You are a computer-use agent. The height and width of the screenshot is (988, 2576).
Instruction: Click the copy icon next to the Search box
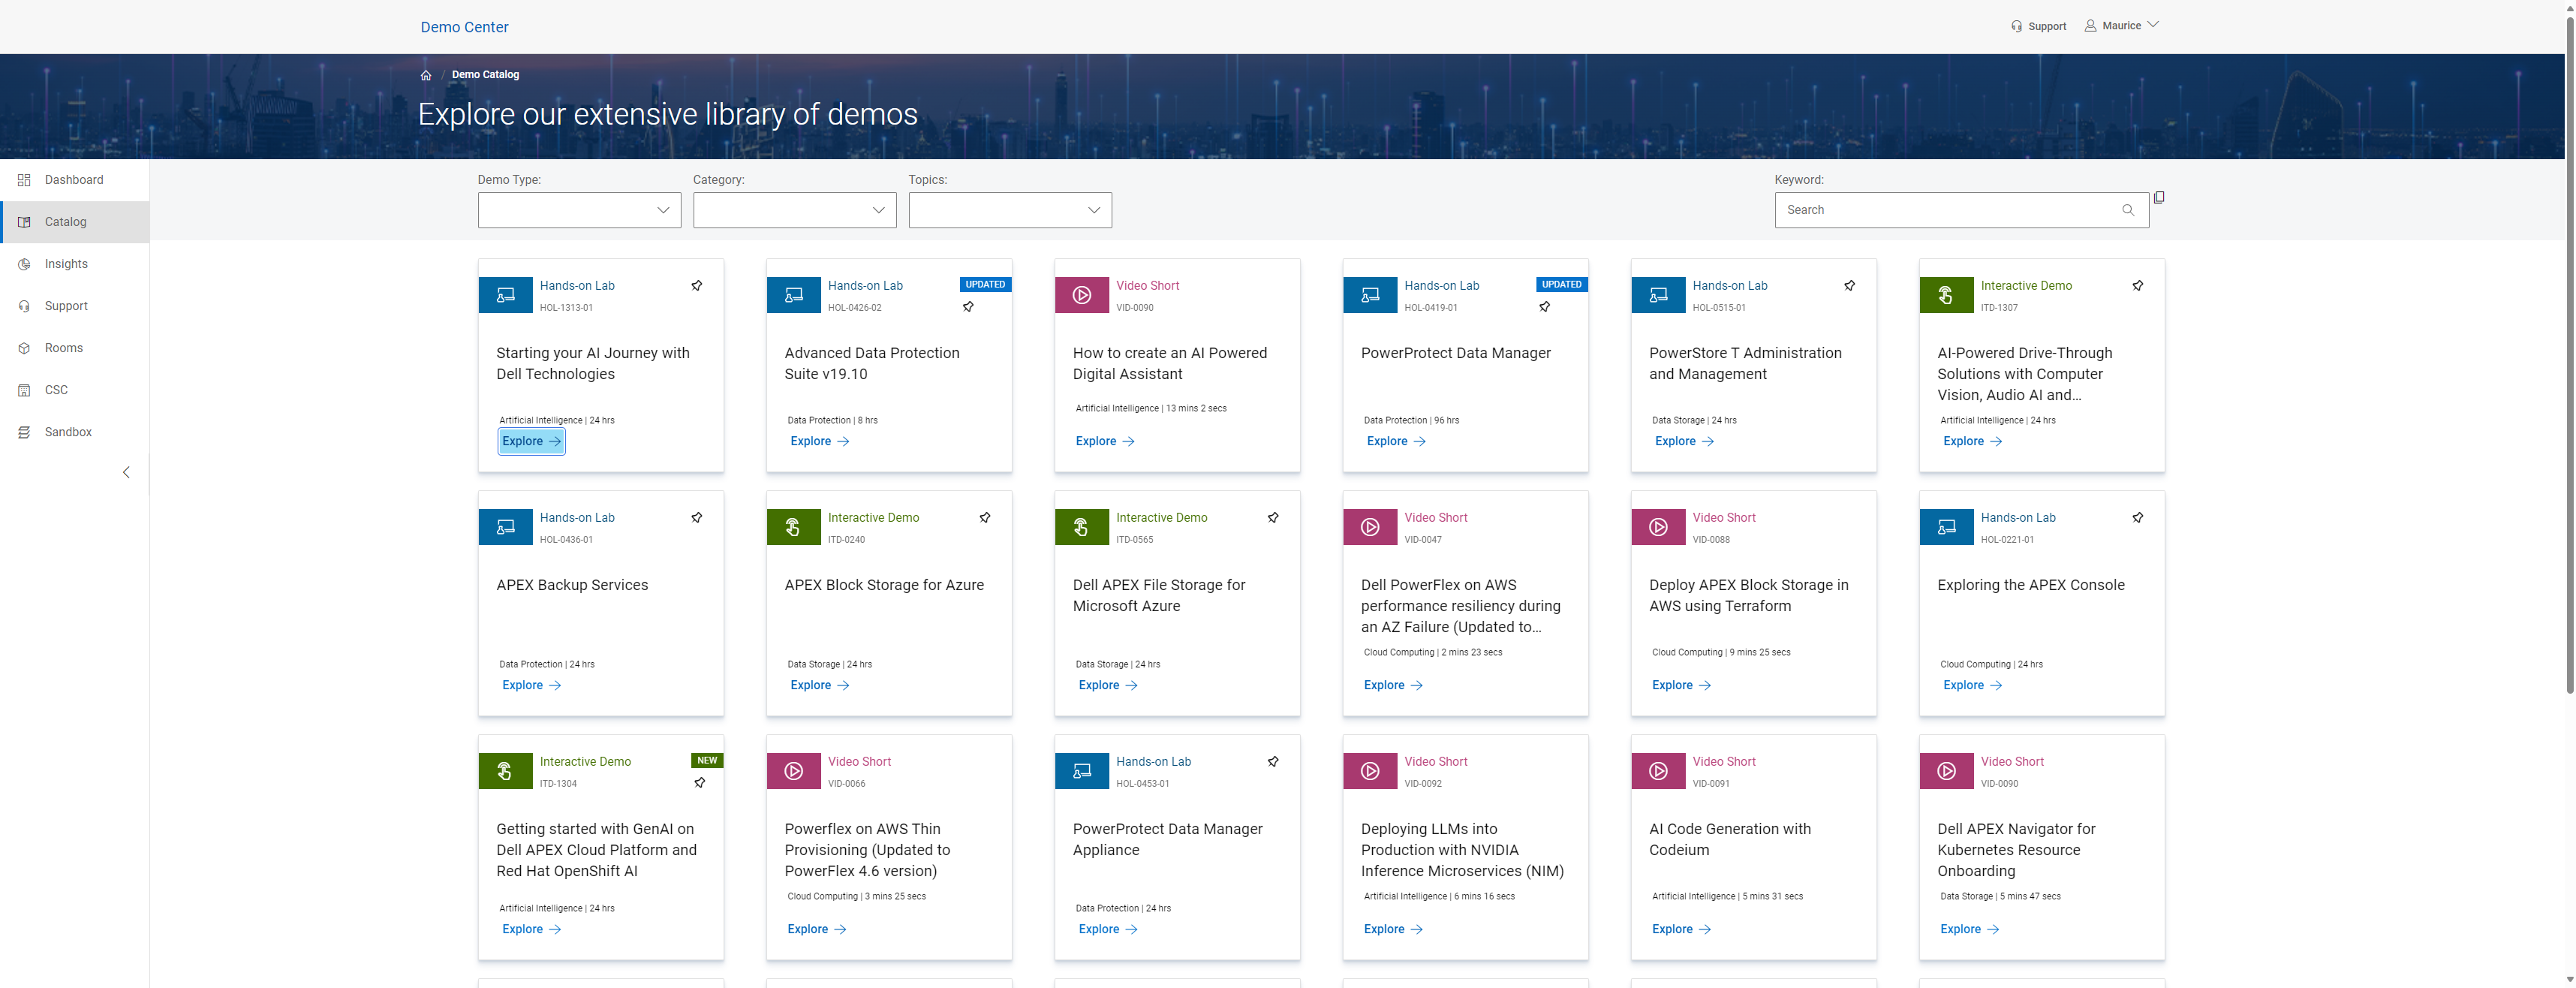click(x=2159, y=198)
